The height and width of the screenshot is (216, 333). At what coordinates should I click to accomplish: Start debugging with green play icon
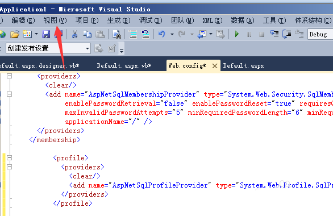[x=237, y=34]
